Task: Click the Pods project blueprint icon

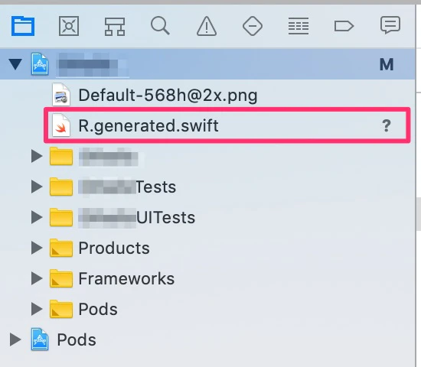Action: click(x=40, y=339)
